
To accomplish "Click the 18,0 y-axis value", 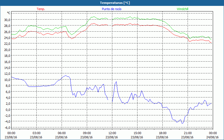I will point(8,56).
